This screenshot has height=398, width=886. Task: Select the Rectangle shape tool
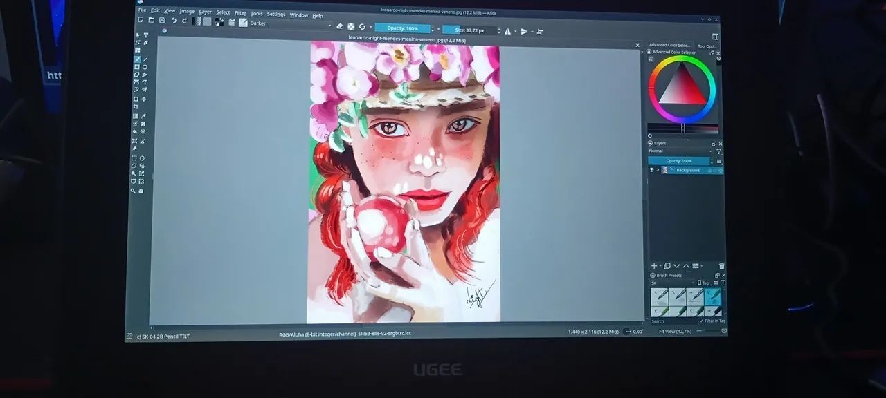[x=136, y=66]
